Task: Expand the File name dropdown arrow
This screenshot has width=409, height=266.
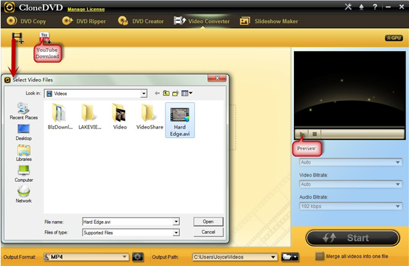Action: pos(176,222)
